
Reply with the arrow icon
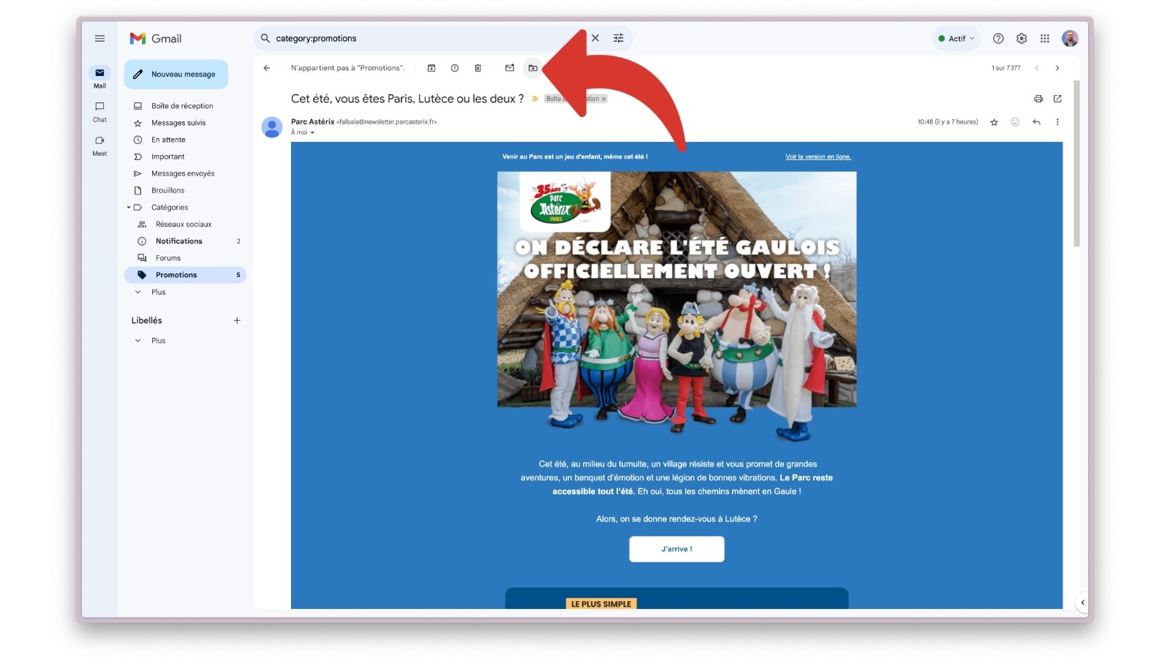1036,122
